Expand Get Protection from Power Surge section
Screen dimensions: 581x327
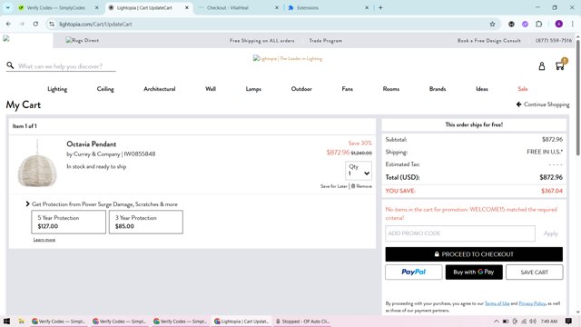pyautogui.click(x=28, y=204)
